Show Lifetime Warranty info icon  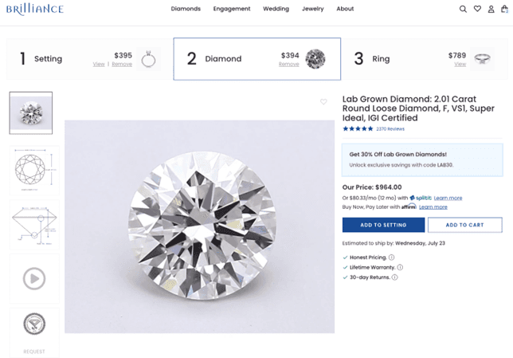(x=400, y=267)
